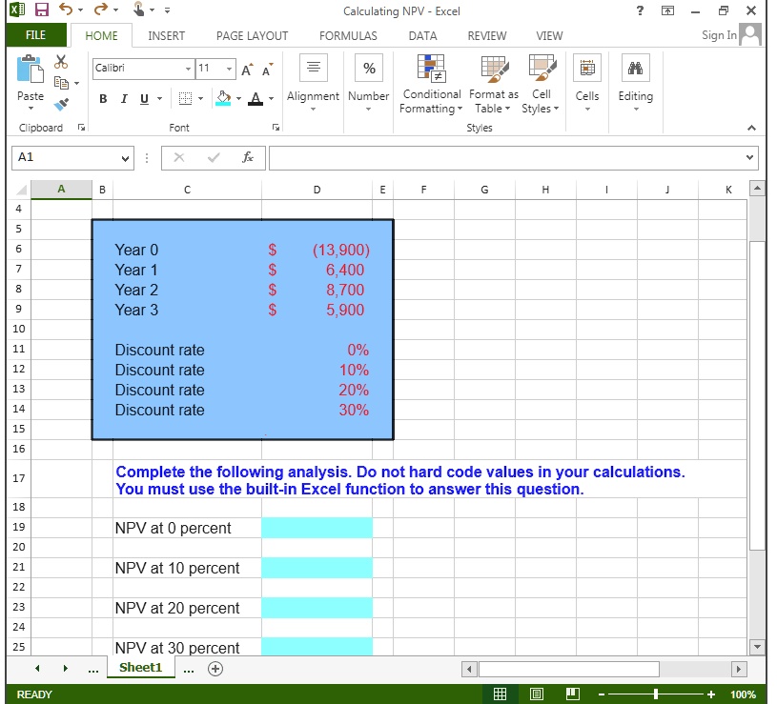Open the FILE menu
Screen dimensions: 777x704
[x=35, y=35]
